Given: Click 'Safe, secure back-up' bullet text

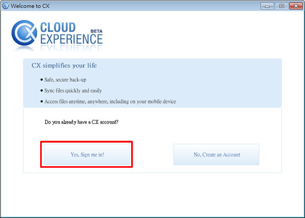Looking at the screenshot, I should tap(65, 80).
